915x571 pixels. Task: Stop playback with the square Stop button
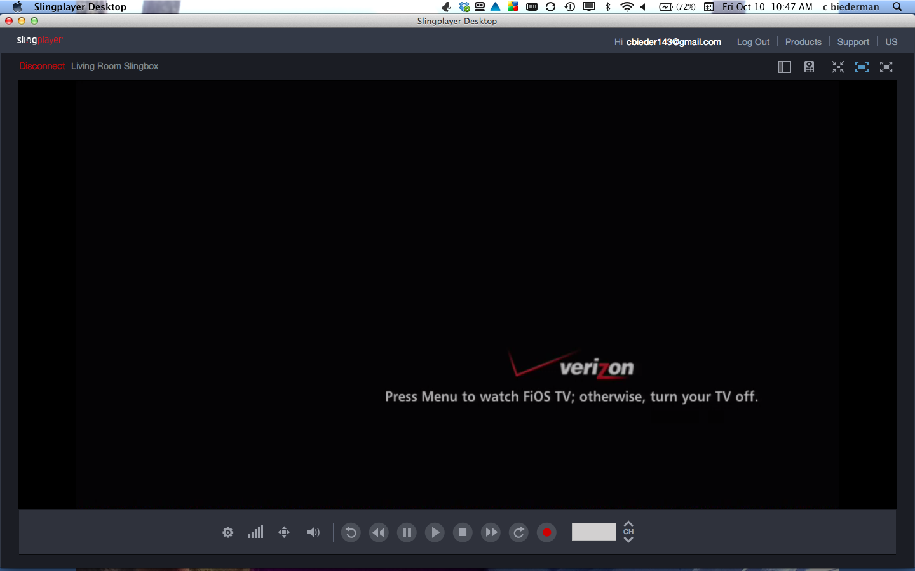click(x=463, y=532)
